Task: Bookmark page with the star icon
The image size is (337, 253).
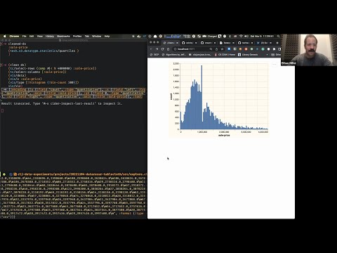Action: [x=222, y=49]
